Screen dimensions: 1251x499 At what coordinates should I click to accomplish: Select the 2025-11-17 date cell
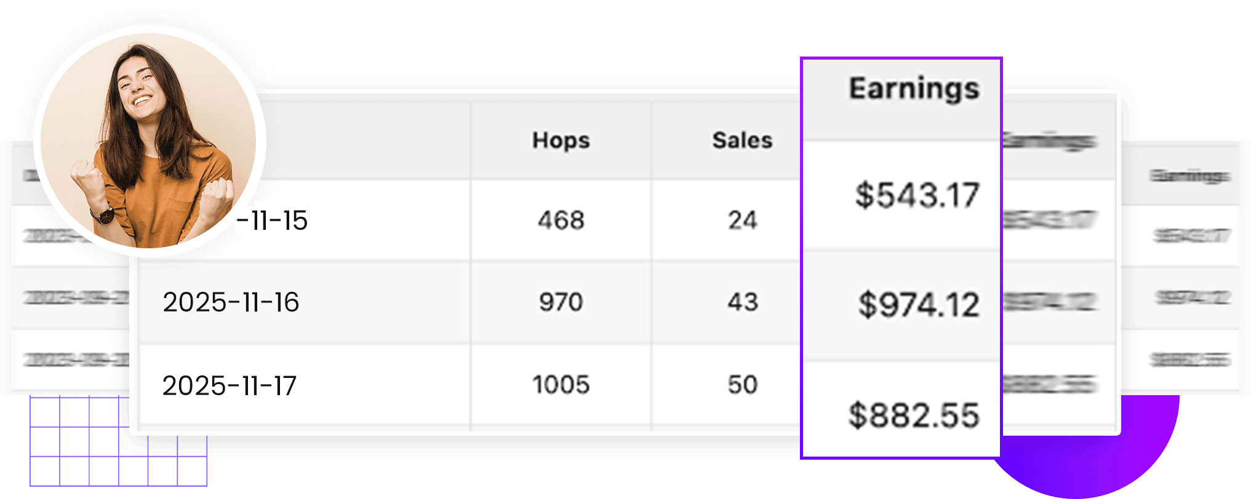[x=230, y=386]
